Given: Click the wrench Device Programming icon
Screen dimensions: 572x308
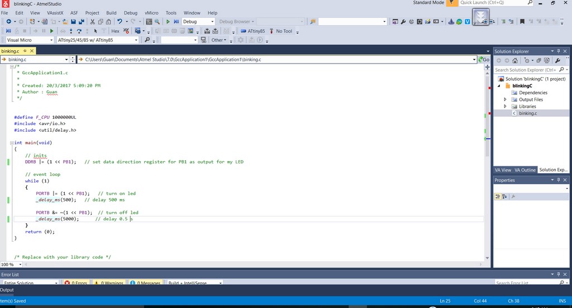Looking at the screenshot, I should pos(403,22).
